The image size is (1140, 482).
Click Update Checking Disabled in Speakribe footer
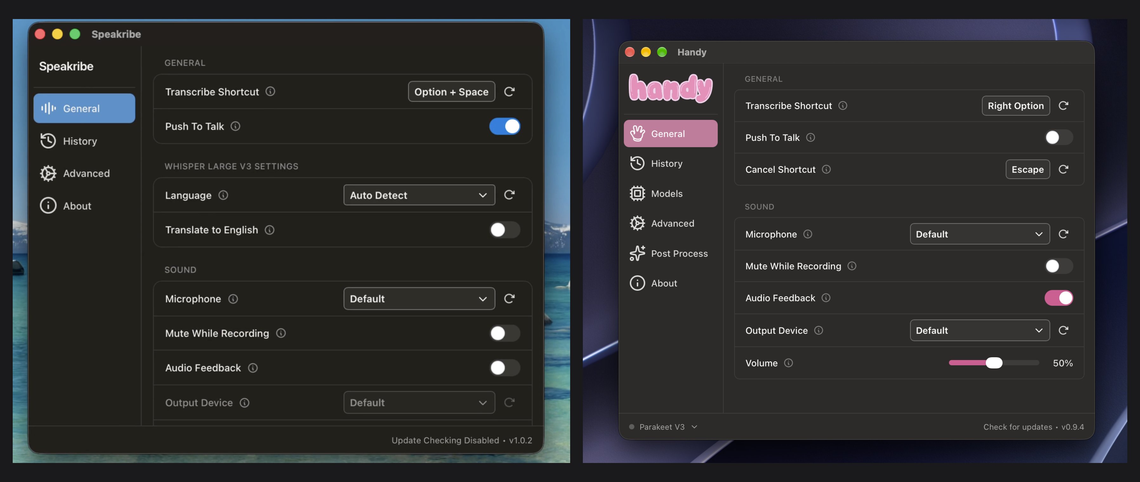tap(445, 440)
